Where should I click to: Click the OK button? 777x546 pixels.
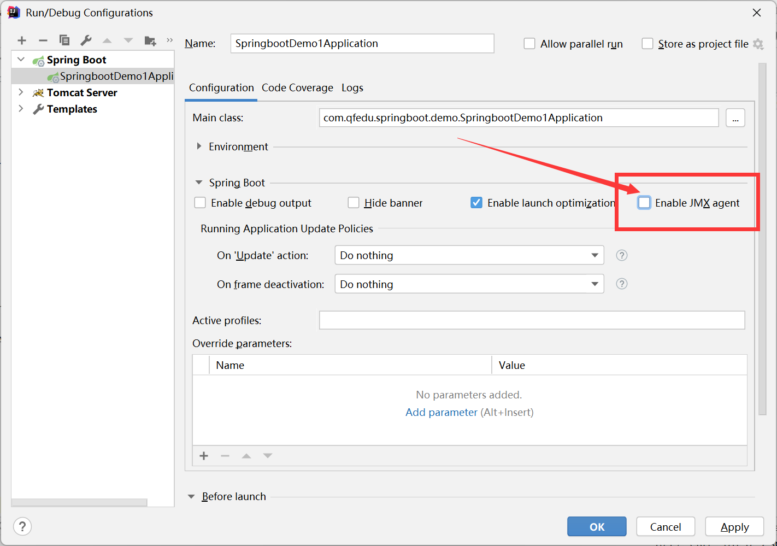(x=597, y=527)
